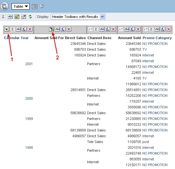Edit the Calendar Year formula with fx

pos(24,29)
